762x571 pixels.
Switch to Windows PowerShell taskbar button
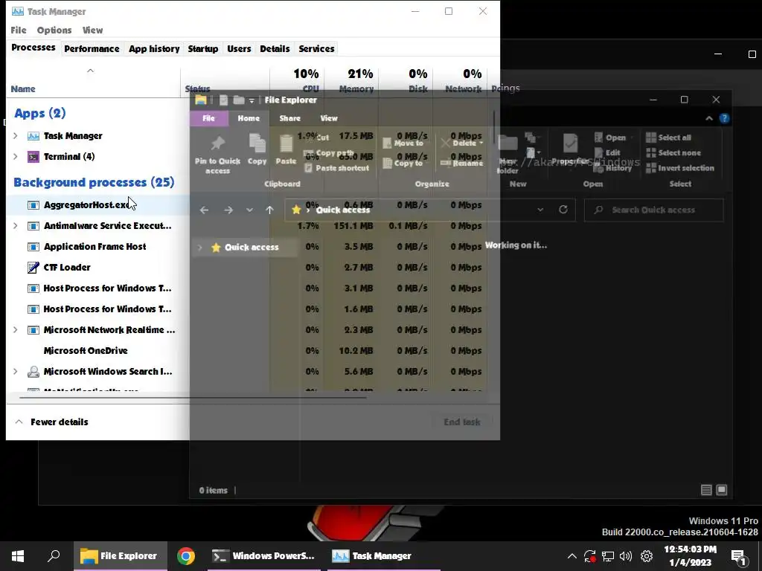(264, 556)
